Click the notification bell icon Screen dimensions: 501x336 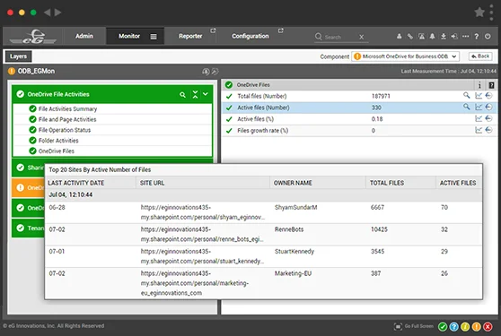[432, 37]
